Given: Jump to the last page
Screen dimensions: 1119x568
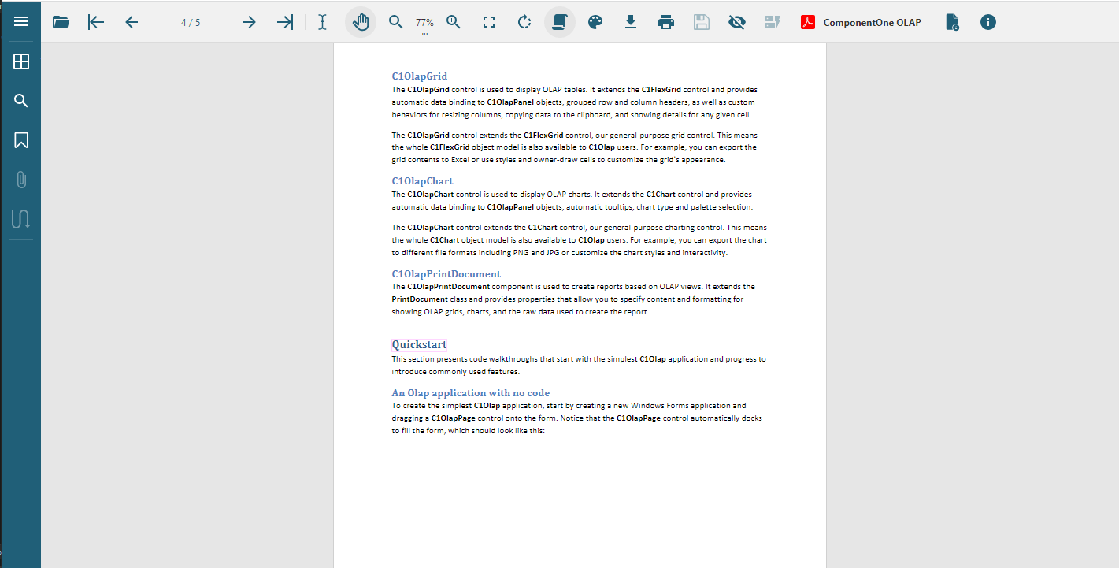Looking at the screenshot, I should (x=284, y=22).
